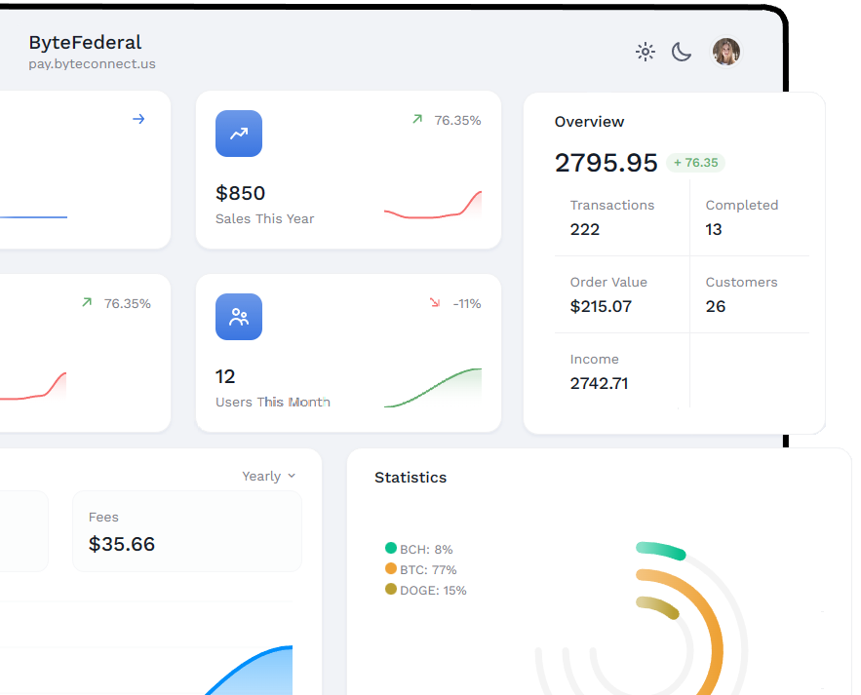
Task: Click the blue right arrow icon
Action: coord(138,119)
